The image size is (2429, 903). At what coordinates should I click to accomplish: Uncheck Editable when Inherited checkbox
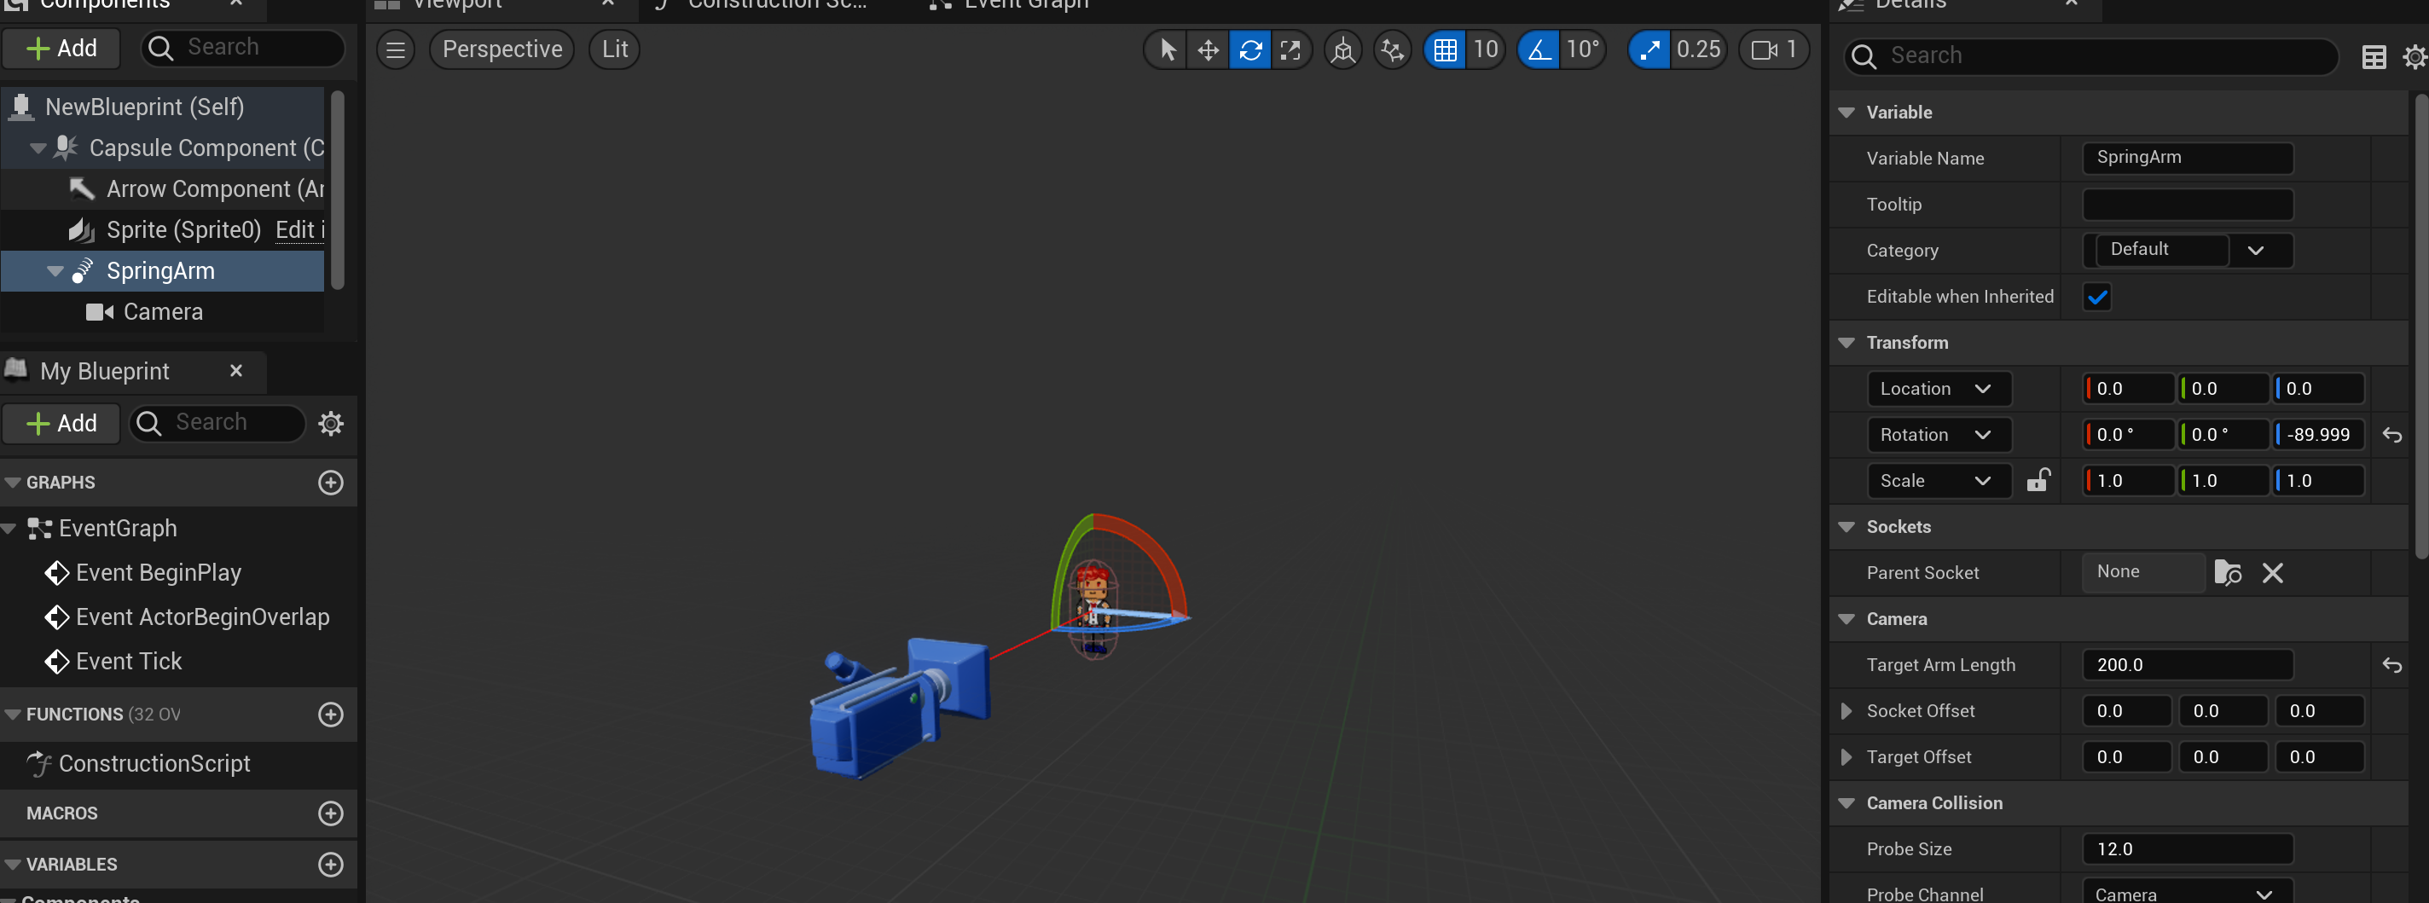[x=2097, y=297]
